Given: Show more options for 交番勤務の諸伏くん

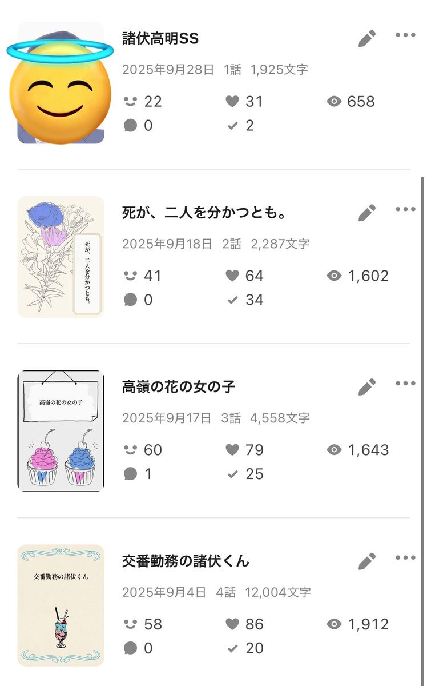Looking at the screenshot, I should click(x=405, y=558).
